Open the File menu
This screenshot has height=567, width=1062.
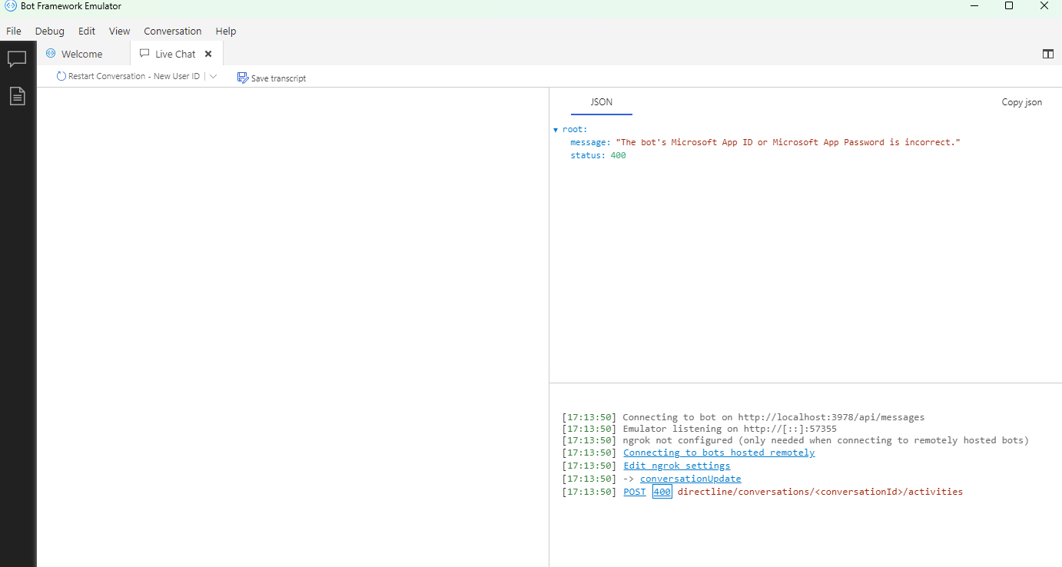point(14,31)
